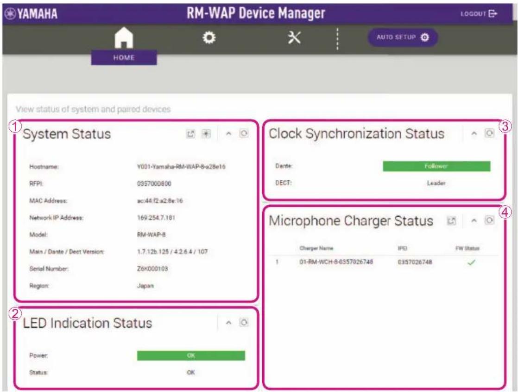
Task: Select charger 01-RM-WCH-8-0357026748
Action: tap(336, 262)
